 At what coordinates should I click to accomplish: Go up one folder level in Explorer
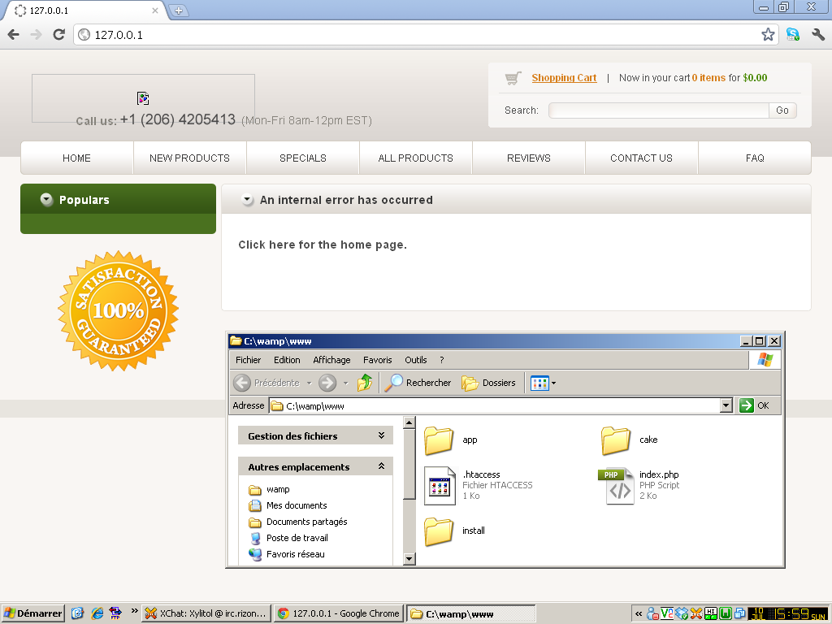point(365,383)
